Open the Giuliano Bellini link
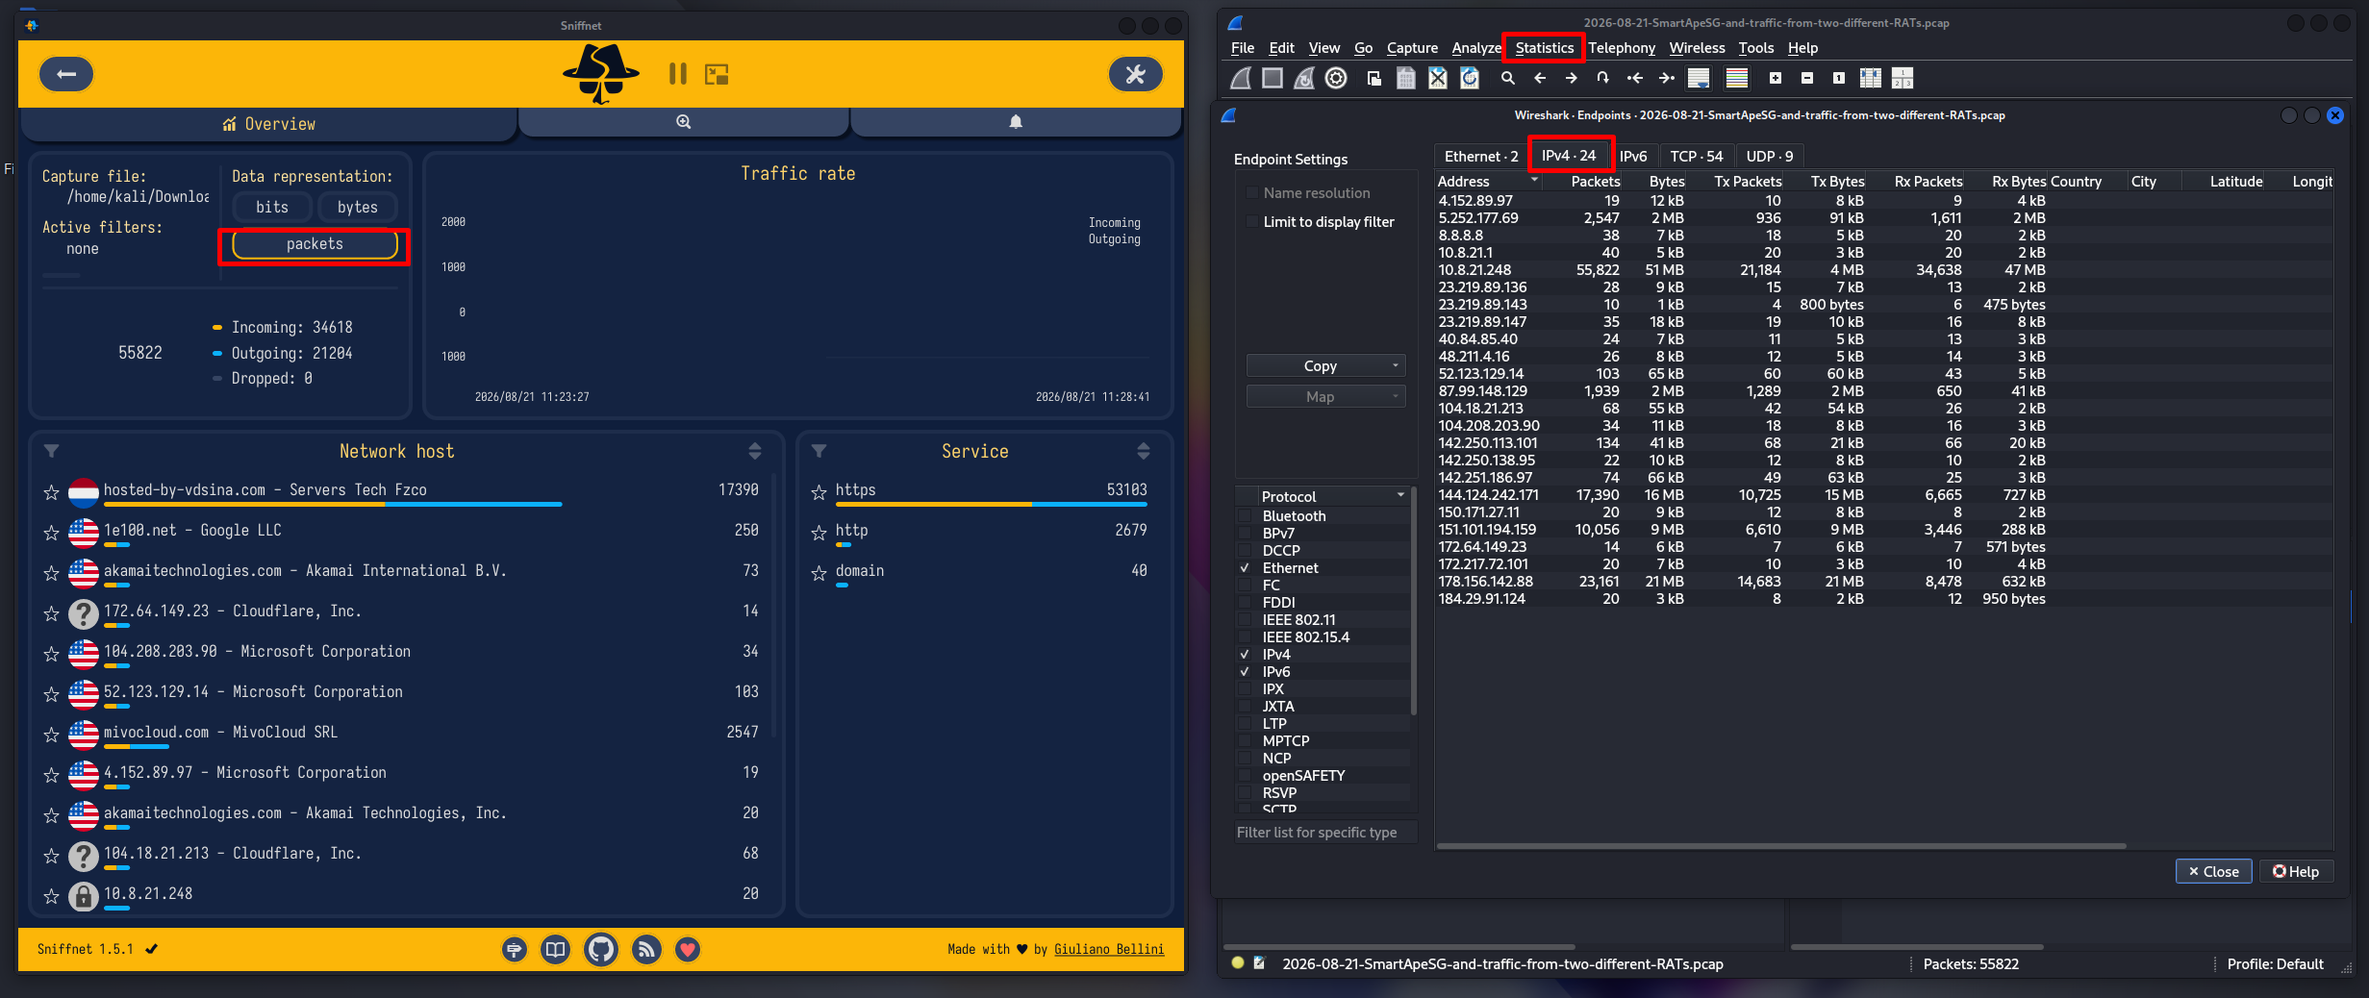The width and height of the screenshot is (2369, 998). pos(1108,949)
